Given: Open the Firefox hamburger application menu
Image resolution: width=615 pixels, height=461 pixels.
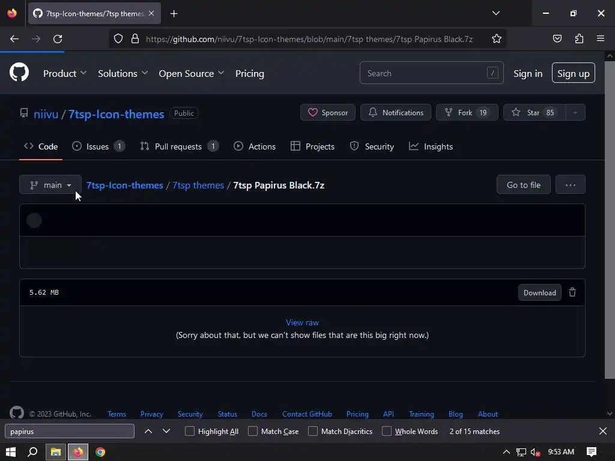Looking at the screenshot, I should coord(601,39).
